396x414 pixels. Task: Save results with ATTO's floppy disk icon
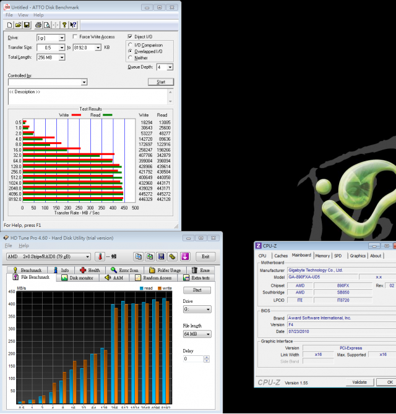27,25
